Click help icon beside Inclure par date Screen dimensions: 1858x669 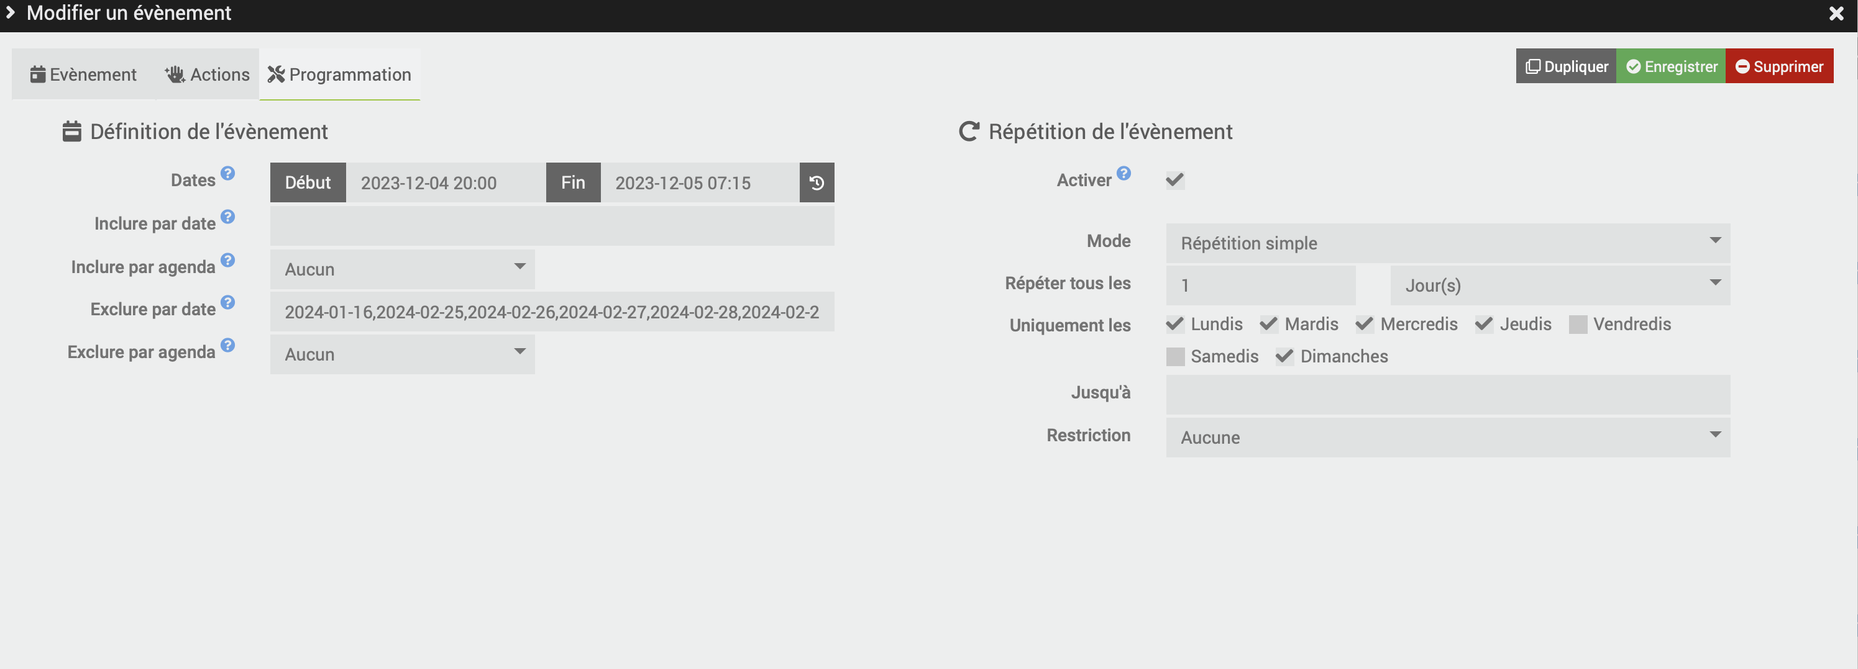point(228,217)
